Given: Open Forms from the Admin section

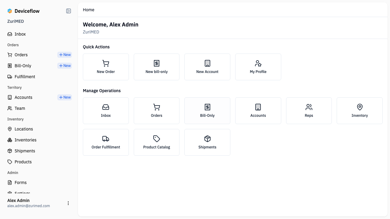Looking at the screenshot, I should point(20,182).
